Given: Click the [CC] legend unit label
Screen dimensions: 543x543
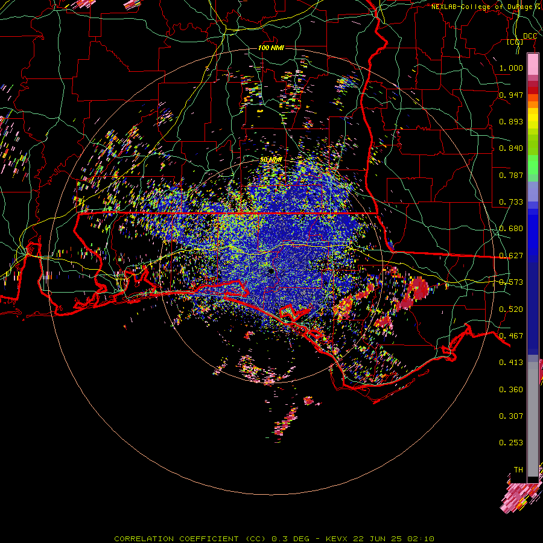Looking at the screenshot, I should [515, 42].
